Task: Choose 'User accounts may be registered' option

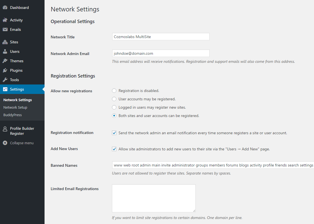Action: coord(114,99)
